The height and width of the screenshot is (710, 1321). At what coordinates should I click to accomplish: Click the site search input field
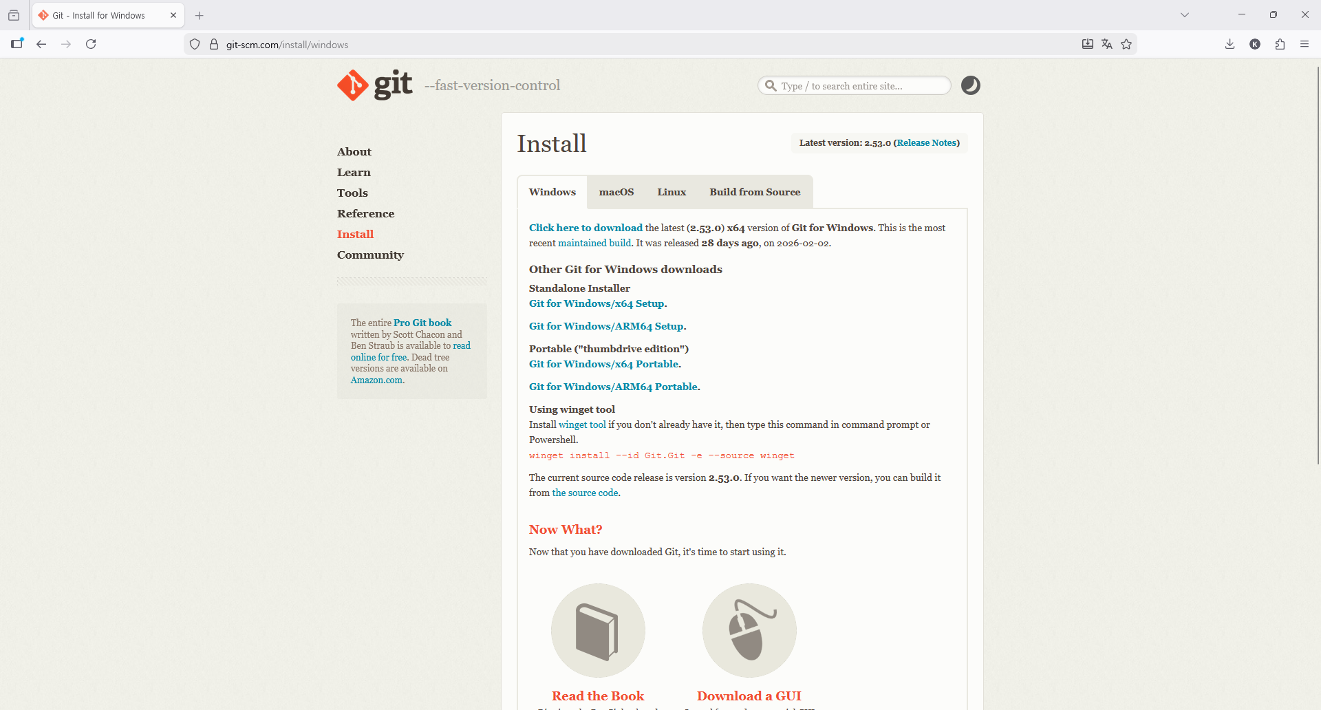(x=860, y=86)
